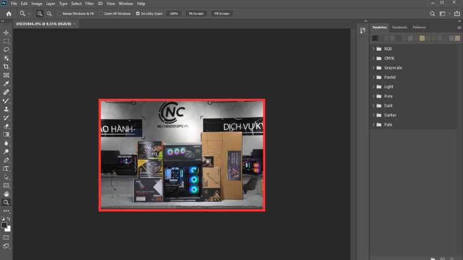Pick the first dark swatch in Swatches
Viewport: 463px width, 260px height.
pyautogui.click(x=375, y=38)
